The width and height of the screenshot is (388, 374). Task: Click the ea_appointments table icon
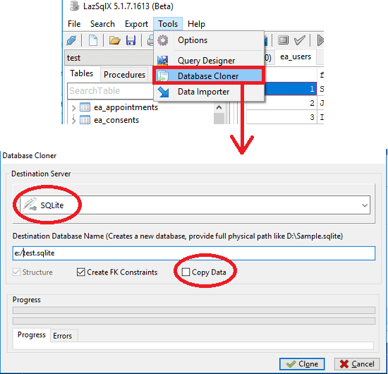[x=85, y=107]
